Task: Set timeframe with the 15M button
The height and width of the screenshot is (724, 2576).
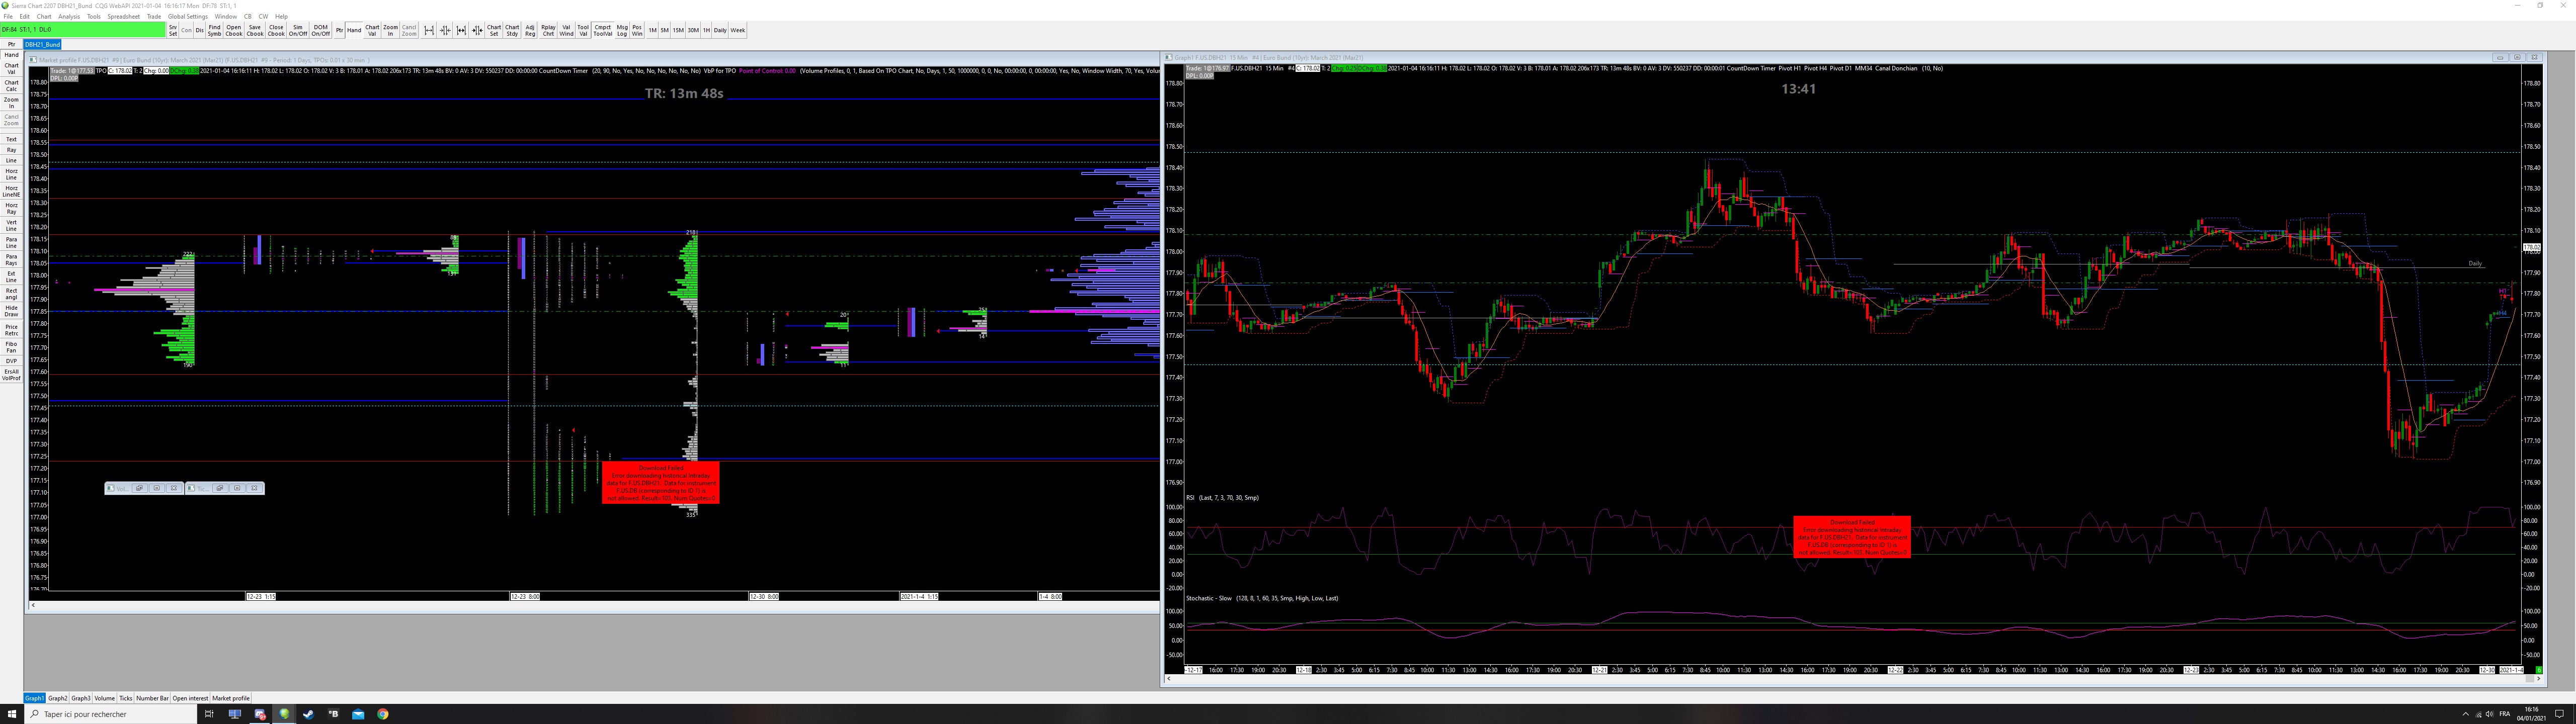Action: [x=678, y=30]
